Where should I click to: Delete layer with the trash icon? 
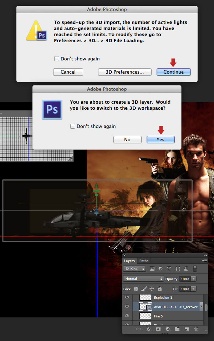(x=196, y=329)
